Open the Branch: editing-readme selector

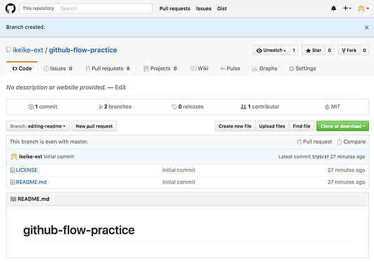pyautogui.click(x=37, y=126)
